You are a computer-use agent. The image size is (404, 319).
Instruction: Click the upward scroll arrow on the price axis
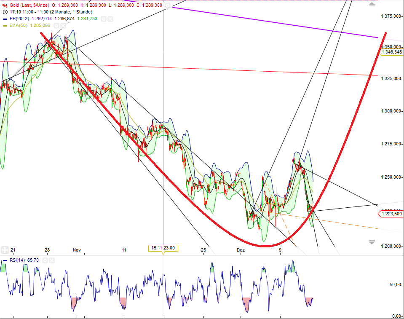[371, 5]
